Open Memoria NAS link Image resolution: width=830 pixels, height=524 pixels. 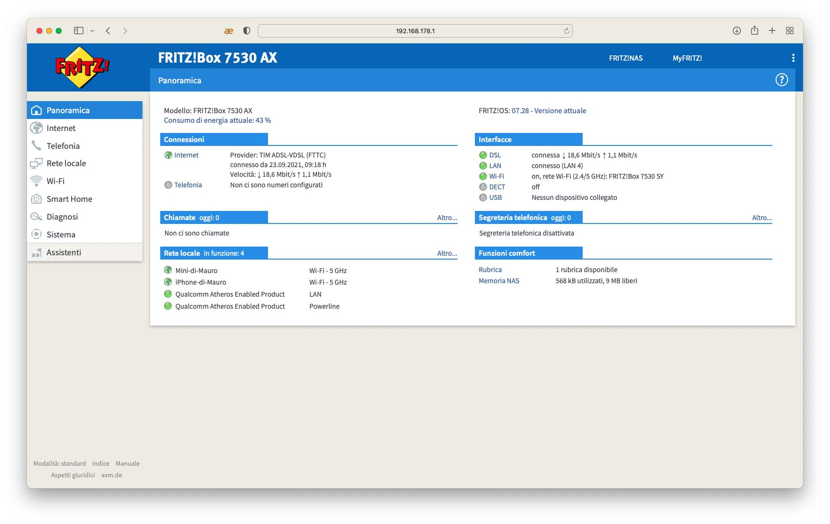499,281
